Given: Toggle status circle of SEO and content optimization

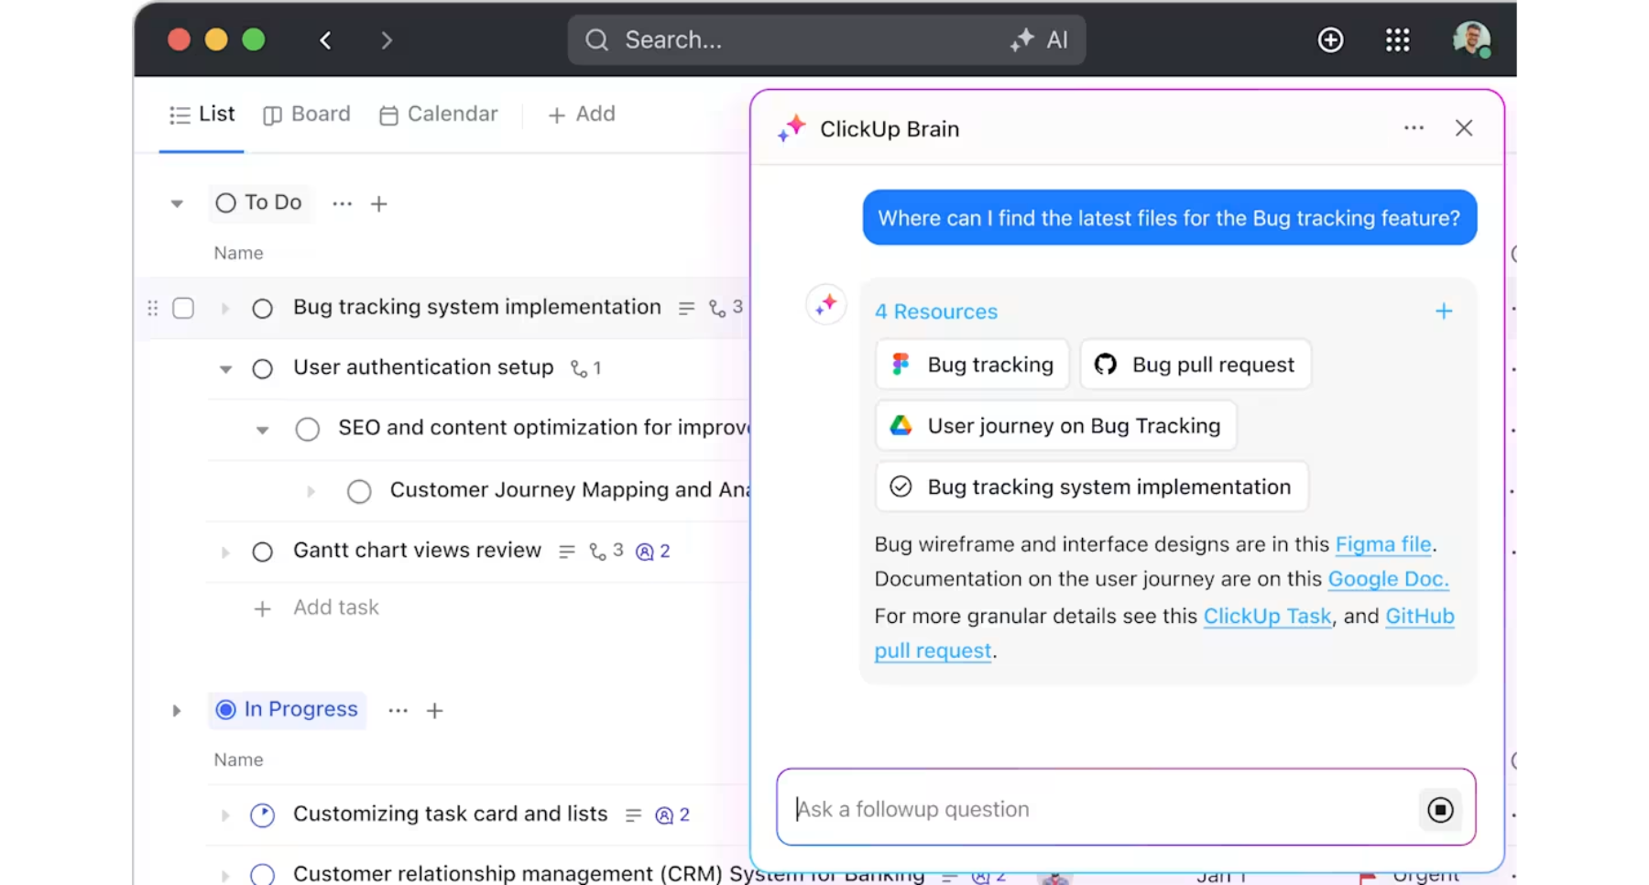Looking at the screenshot, I should click(308, 429).
